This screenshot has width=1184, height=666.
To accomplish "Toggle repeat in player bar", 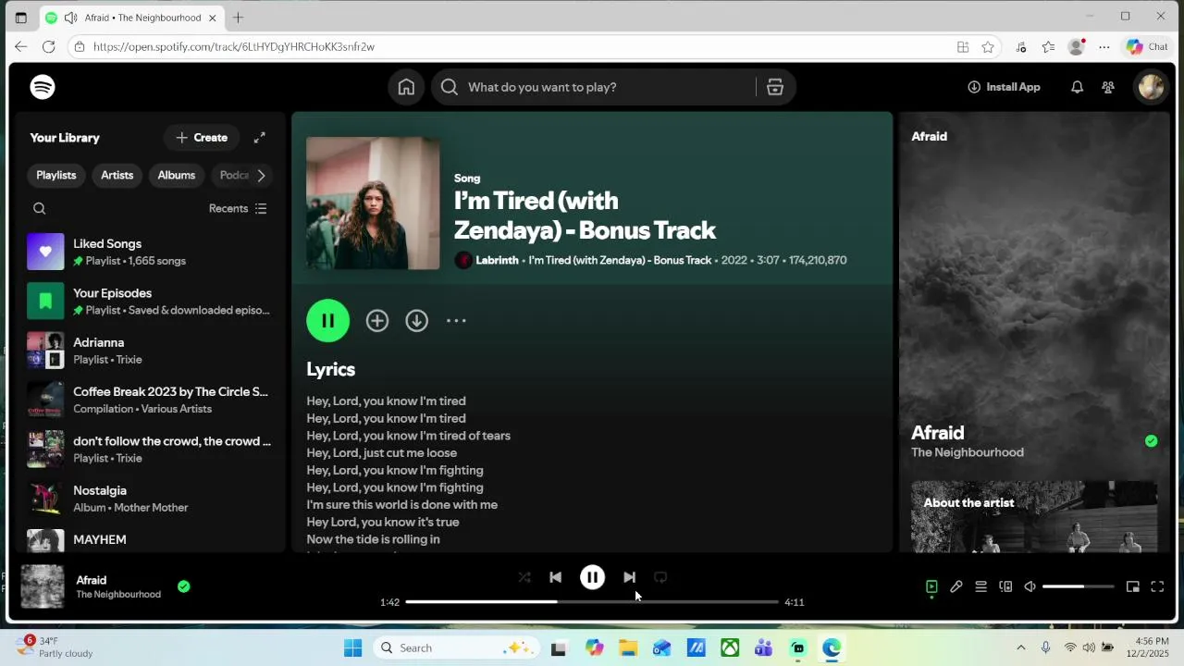I will pos(660,577).
